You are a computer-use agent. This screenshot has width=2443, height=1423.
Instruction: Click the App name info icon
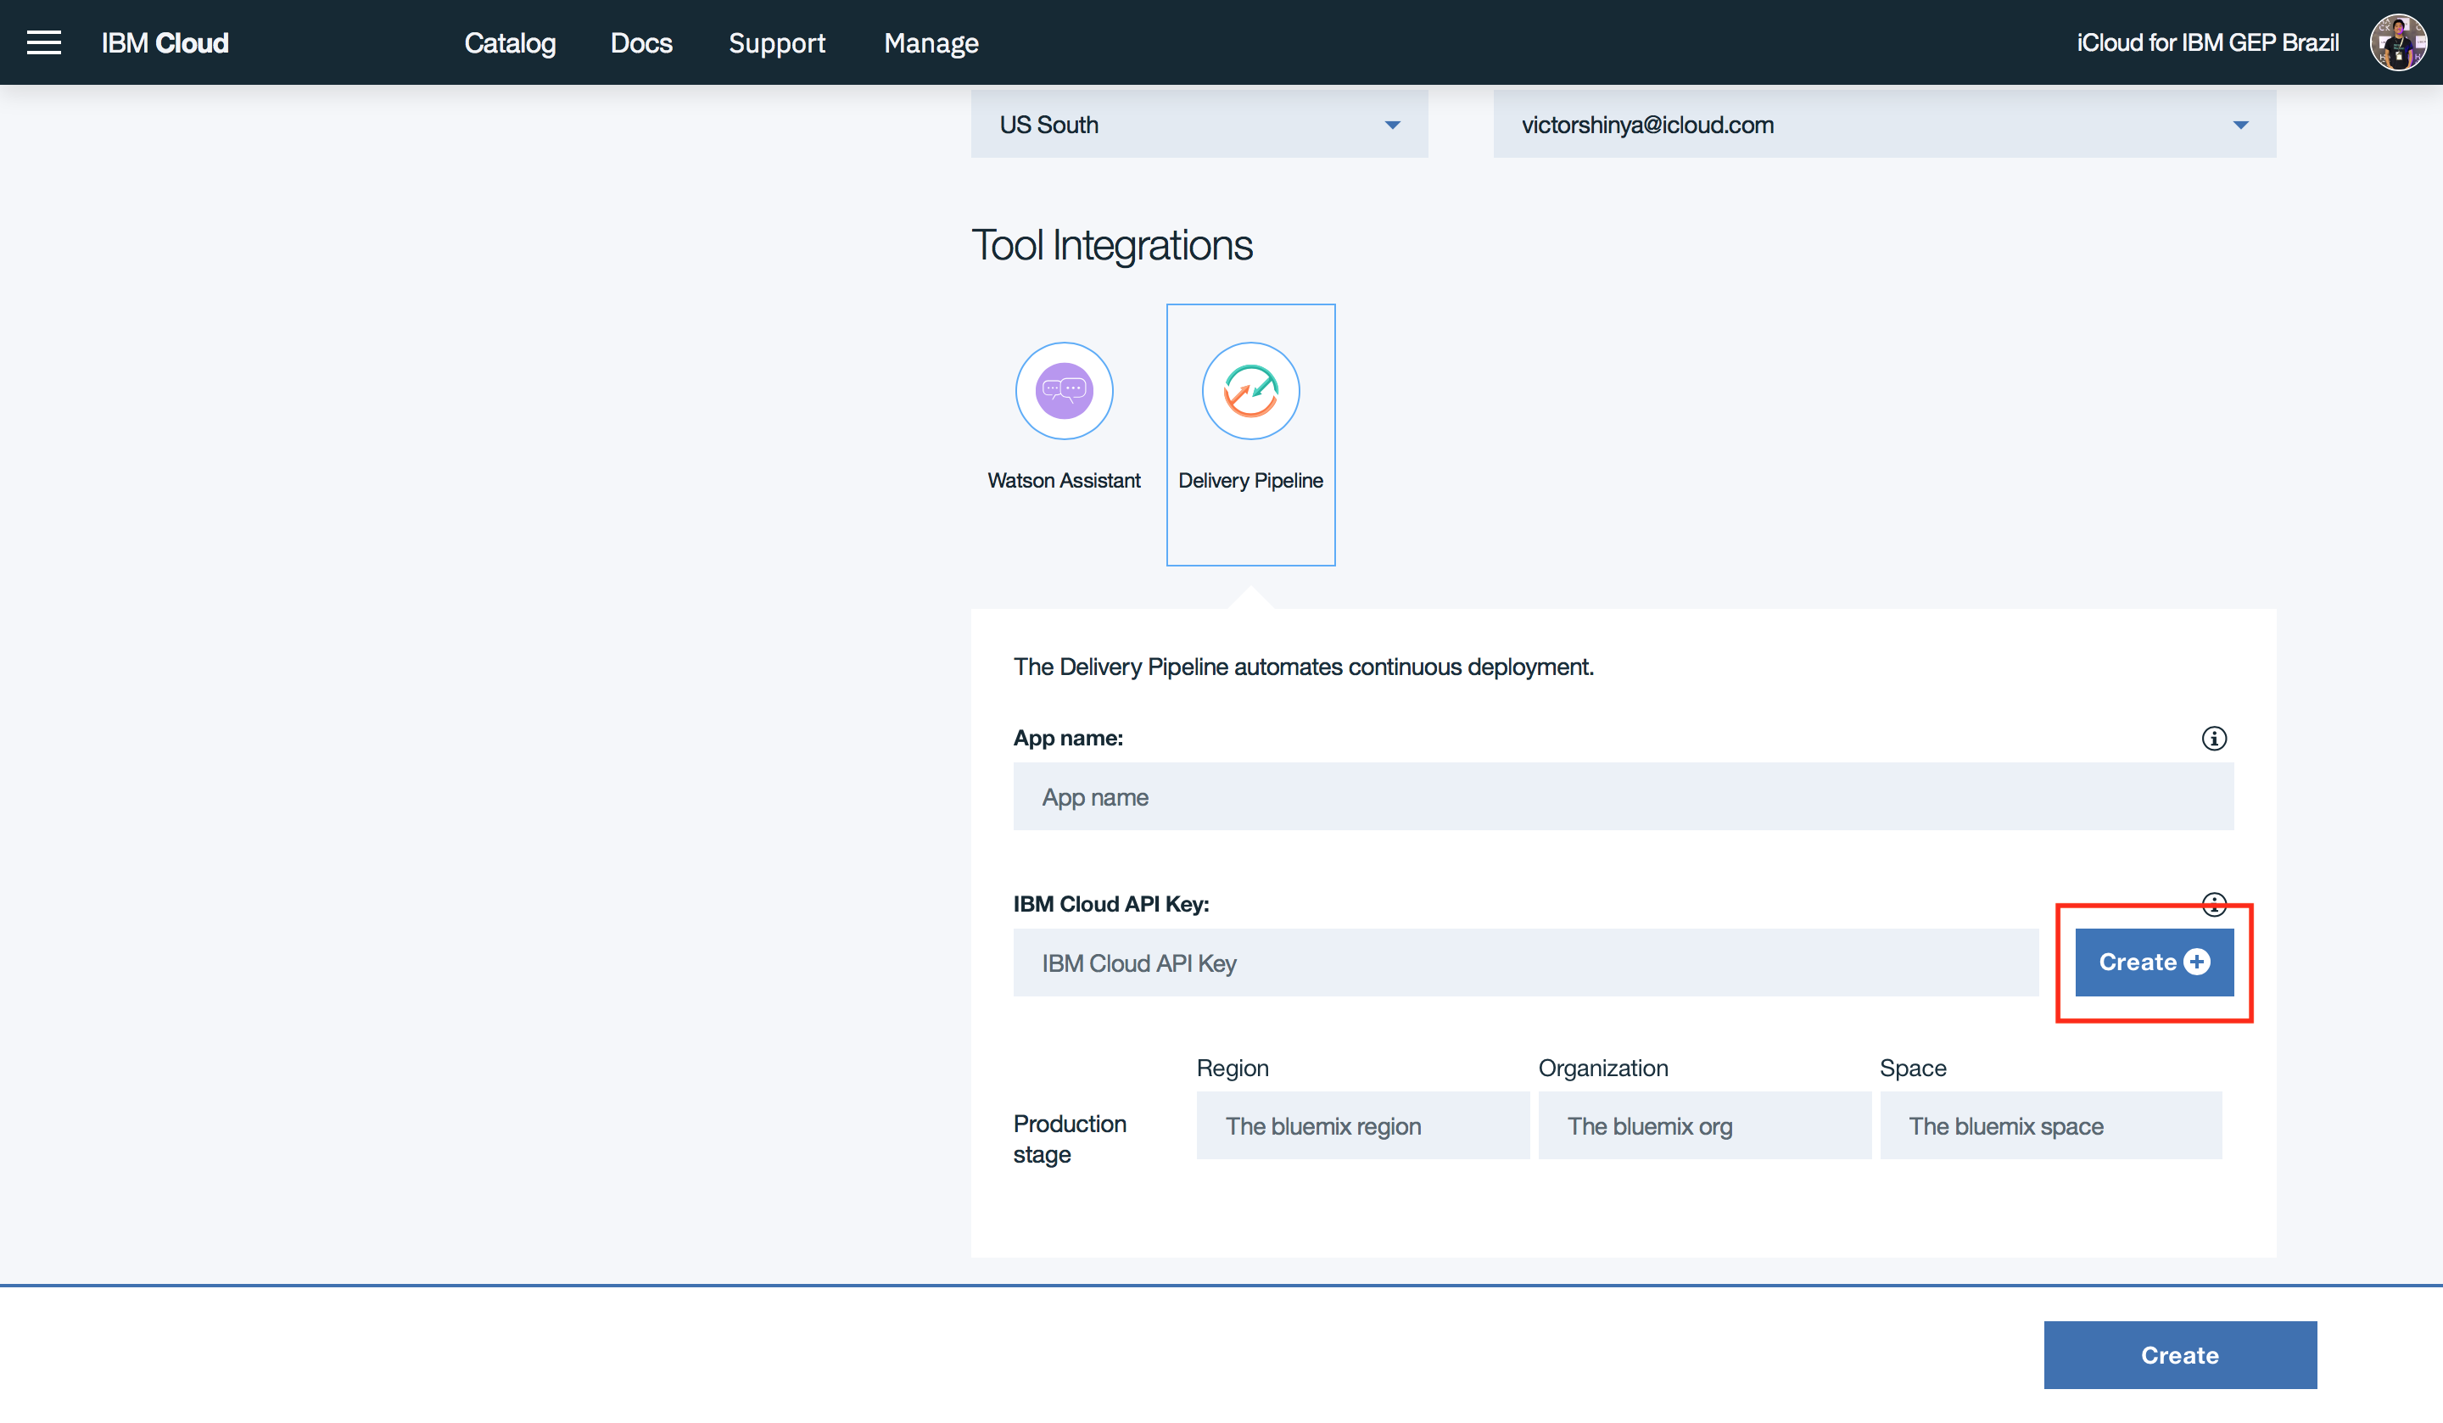[x=2213, y=739]
